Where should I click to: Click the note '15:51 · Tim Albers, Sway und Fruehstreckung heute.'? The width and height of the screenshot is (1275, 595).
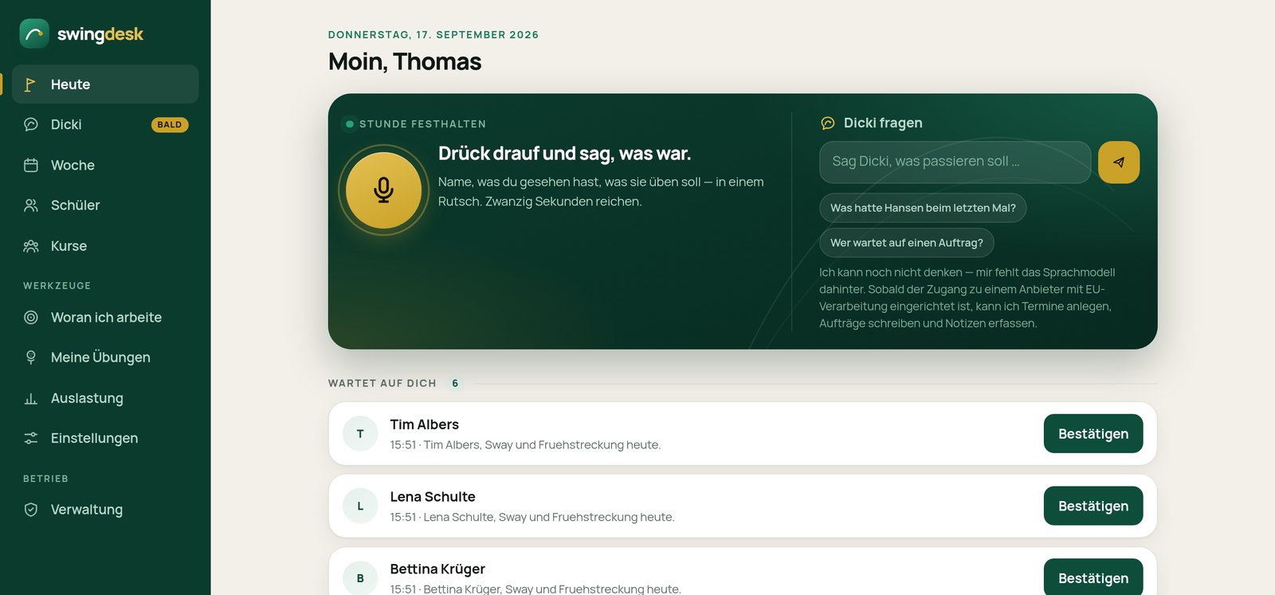coord(525,445)
